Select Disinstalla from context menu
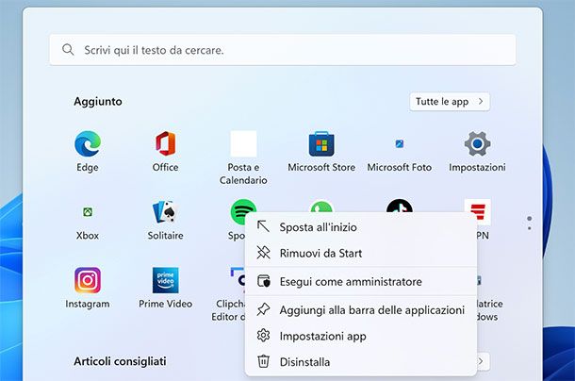The width and height of the screenshot is (575, 381). [361, 362]
